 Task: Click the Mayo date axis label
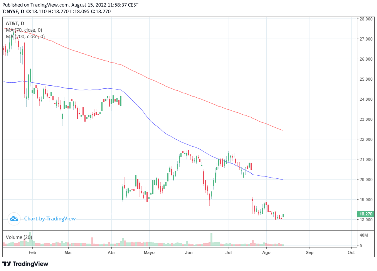click(x=149, y=252)
